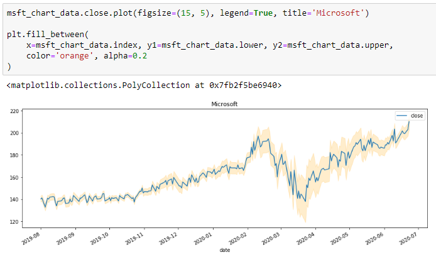Click the x-axis tick label 2020-02
This screenshot has width=436, height=257.
(237, 239)
